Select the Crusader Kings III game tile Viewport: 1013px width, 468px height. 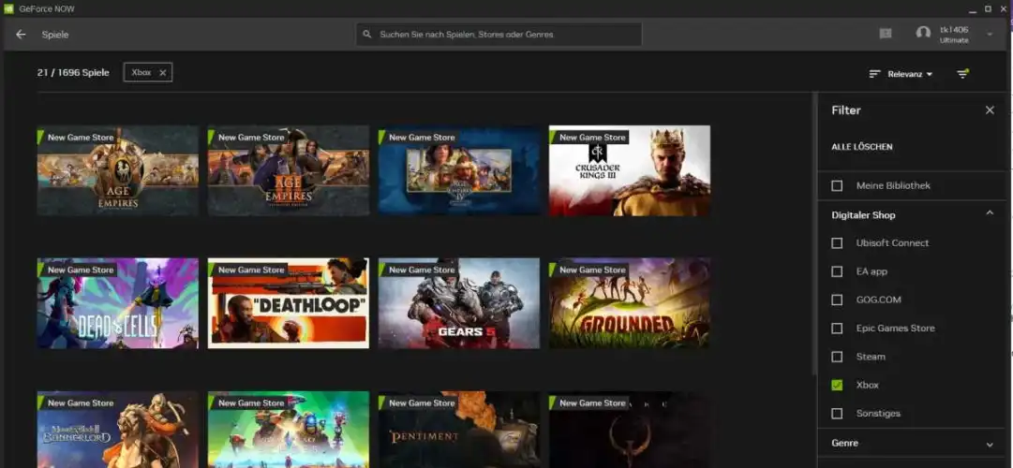pos(629,170)
